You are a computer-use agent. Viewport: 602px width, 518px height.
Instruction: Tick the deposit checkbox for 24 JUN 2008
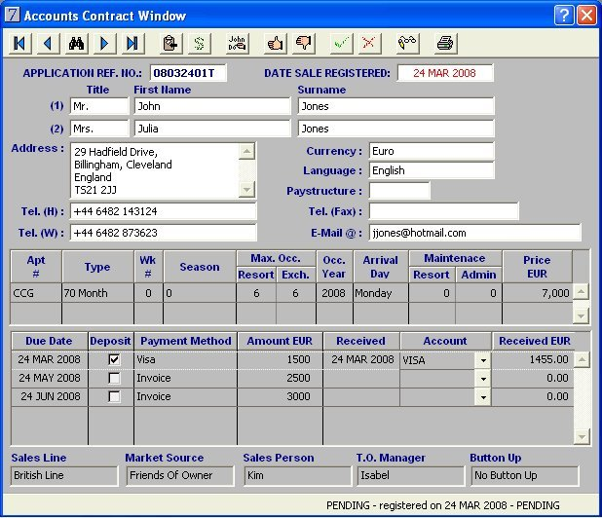tap(115, 396)
